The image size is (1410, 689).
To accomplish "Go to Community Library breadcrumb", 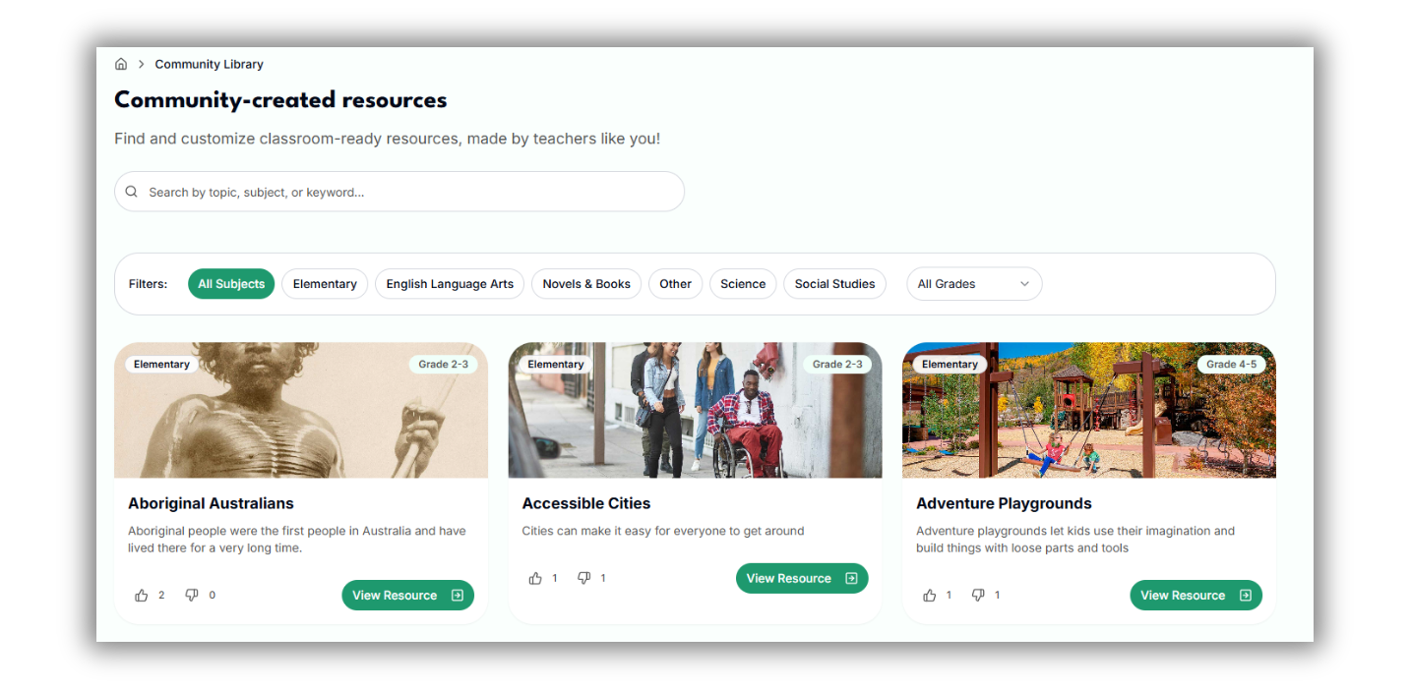I will (x=209, y=64).
